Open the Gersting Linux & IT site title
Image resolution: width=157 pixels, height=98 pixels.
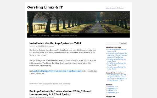[x=45, y=7]
